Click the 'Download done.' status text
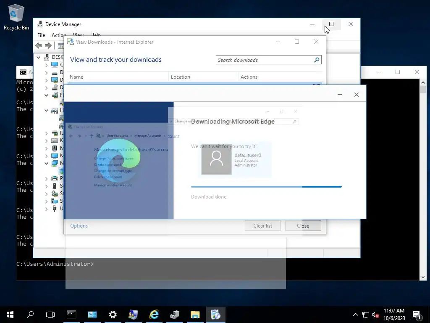The image size is (430, 323). coord(209,197)
